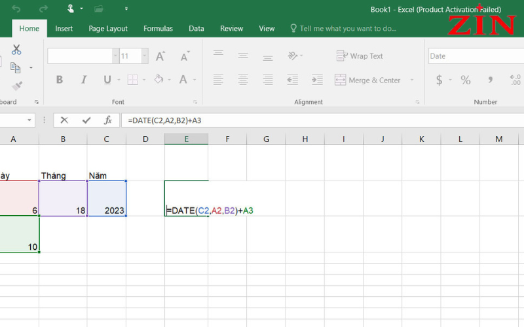Click formula bar with =DATE formula

tap(322, 120)
